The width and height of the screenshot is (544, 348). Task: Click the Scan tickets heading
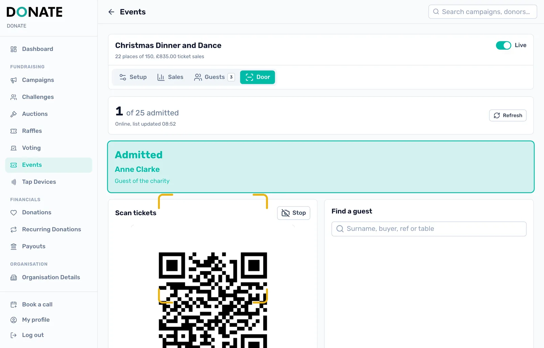[x=136, y=213]
